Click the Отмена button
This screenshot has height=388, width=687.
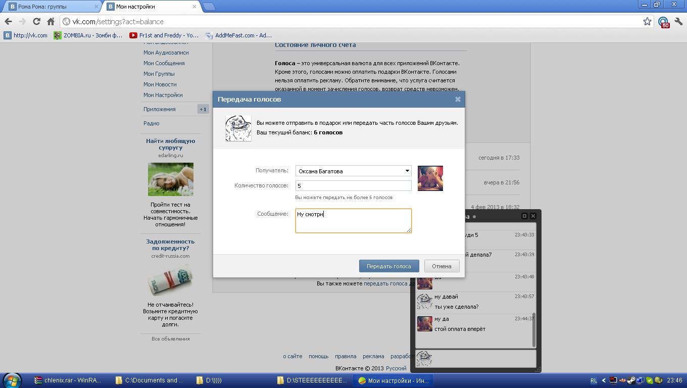[441, 266]
